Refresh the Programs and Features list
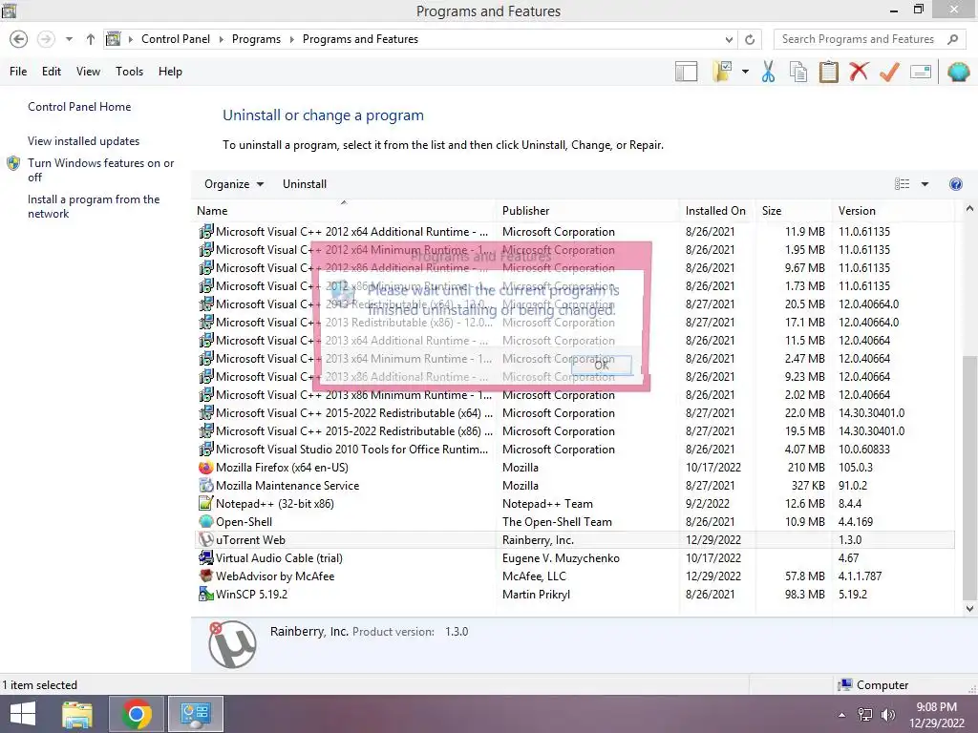 (x=750, y=39)
